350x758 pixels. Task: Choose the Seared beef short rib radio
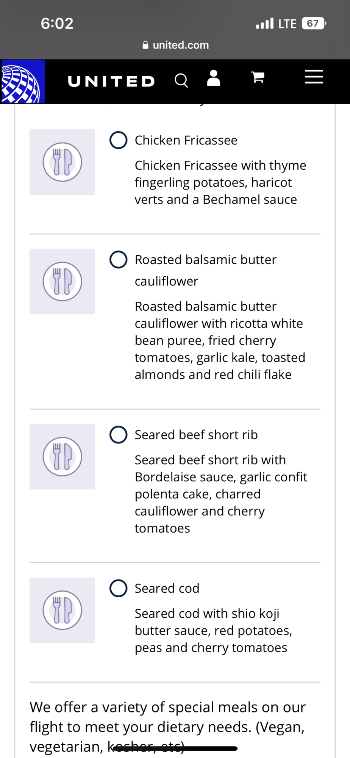point(119,435)
